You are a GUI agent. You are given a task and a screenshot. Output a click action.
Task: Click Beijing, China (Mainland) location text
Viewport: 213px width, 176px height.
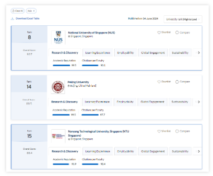click(x=83, y=86)
